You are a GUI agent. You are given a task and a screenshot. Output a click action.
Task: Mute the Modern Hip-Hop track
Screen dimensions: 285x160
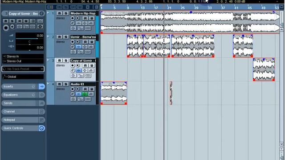[59, 13]
